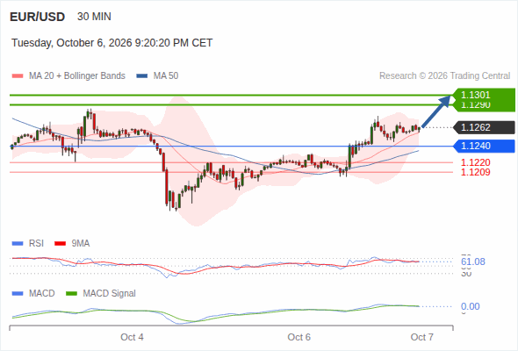The height and width of the screenshot is (351, 518).
Task: Click the 9MA legend swatch
Action: click(x=60, y=244)
